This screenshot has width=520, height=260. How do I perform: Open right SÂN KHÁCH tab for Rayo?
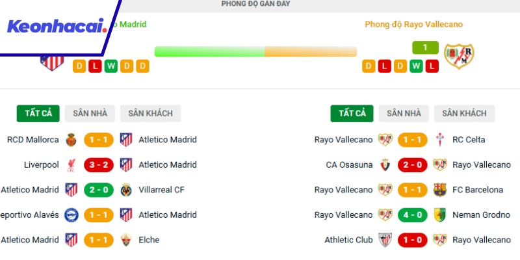[x=464, y=113]
